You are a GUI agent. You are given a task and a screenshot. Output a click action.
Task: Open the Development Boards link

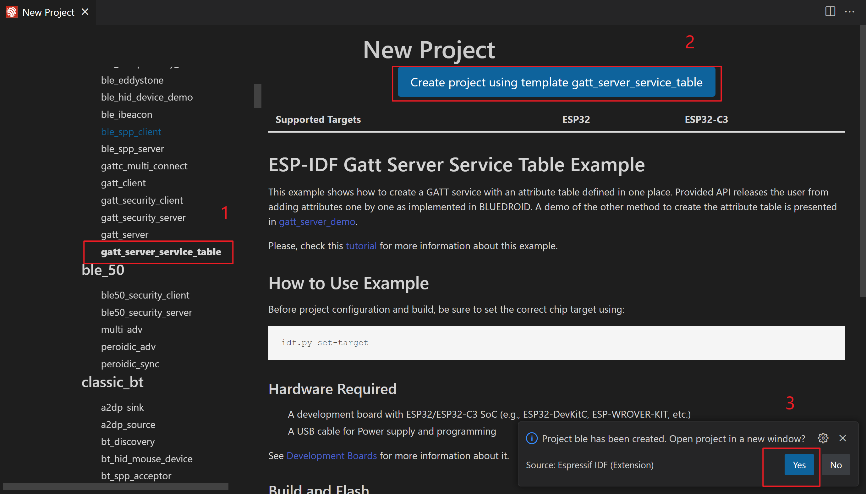pos(332,456)
